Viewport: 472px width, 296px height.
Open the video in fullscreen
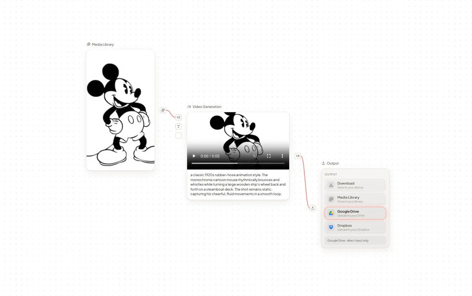(x=269, y=156)
